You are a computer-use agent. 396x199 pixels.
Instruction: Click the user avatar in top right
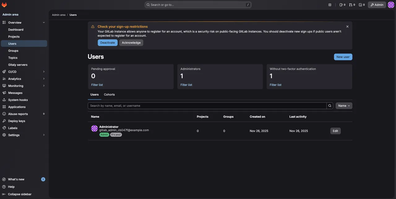(391, 5)
